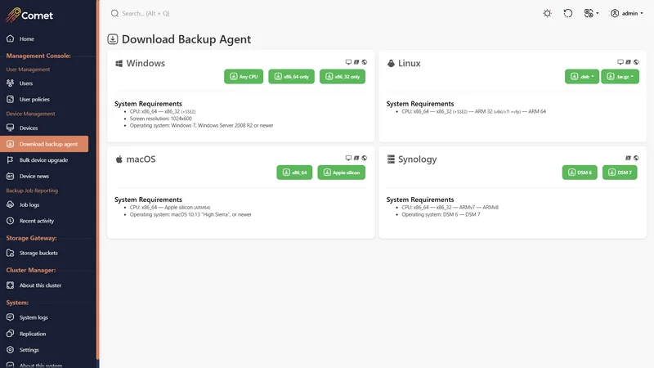Click the console icon on macOS card
Screen dimensions: 654x368
click(356, 158)
